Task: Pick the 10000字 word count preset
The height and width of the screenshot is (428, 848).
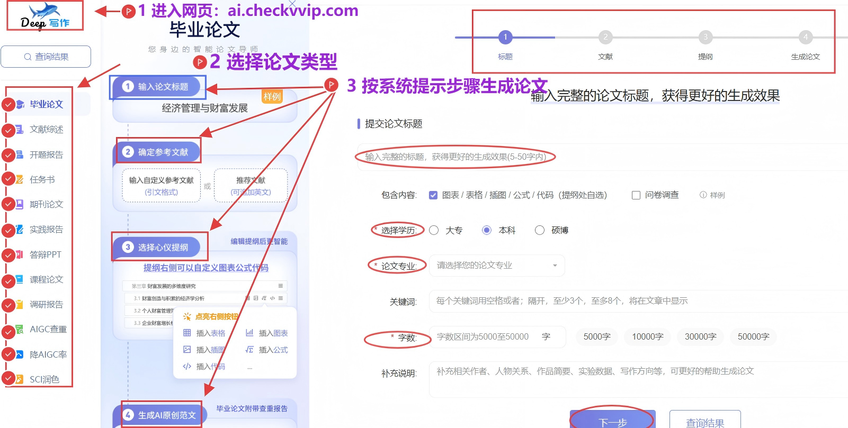Action: pos(647,337)
